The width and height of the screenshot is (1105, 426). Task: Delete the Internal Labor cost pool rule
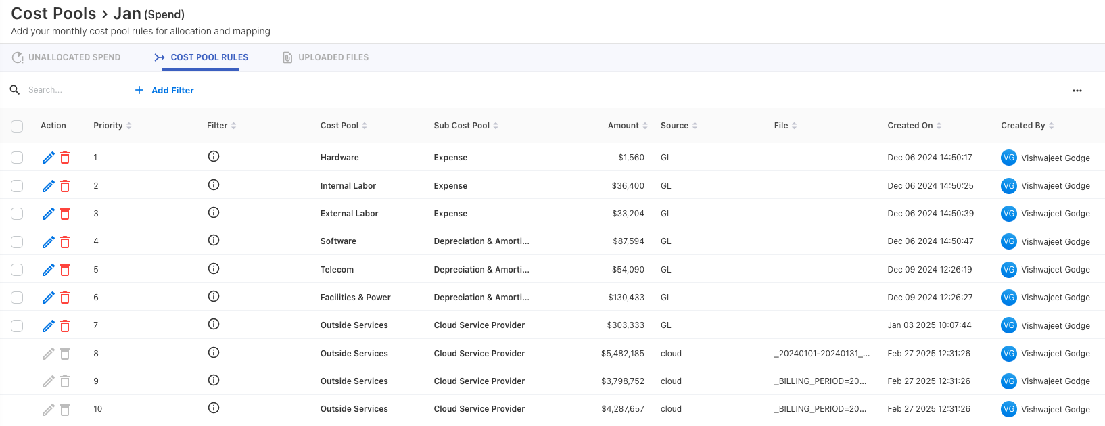tap(65, 186)
